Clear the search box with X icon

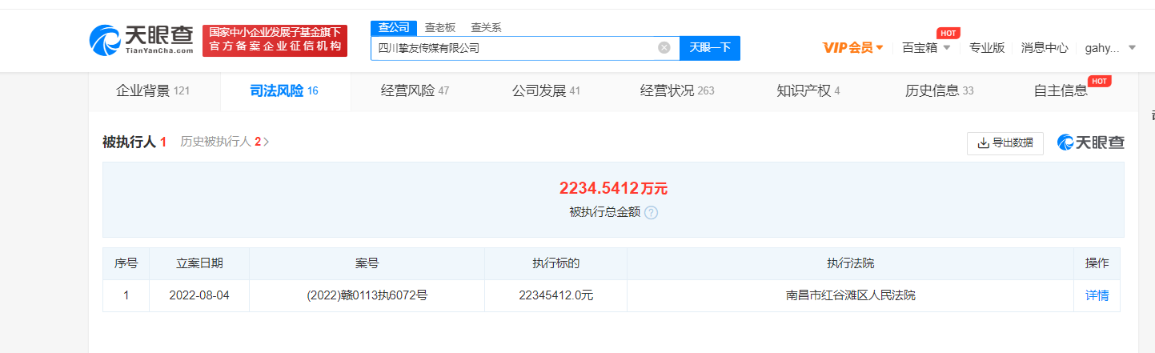click(664, 48)
